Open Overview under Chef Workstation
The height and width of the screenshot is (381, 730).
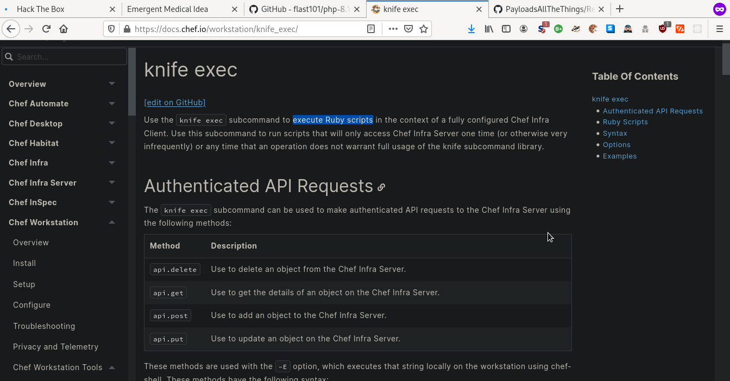31,243
